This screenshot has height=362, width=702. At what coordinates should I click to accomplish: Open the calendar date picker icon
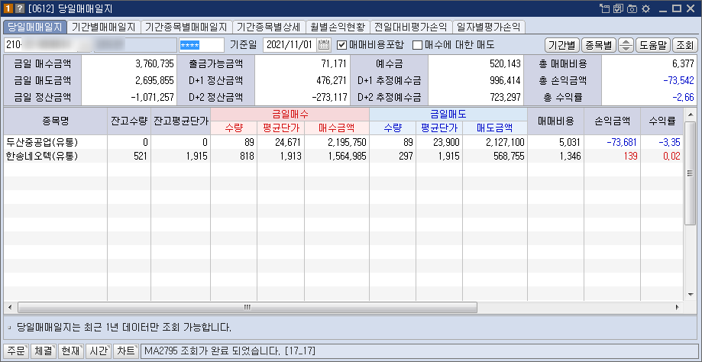click(x=324, y=45)
